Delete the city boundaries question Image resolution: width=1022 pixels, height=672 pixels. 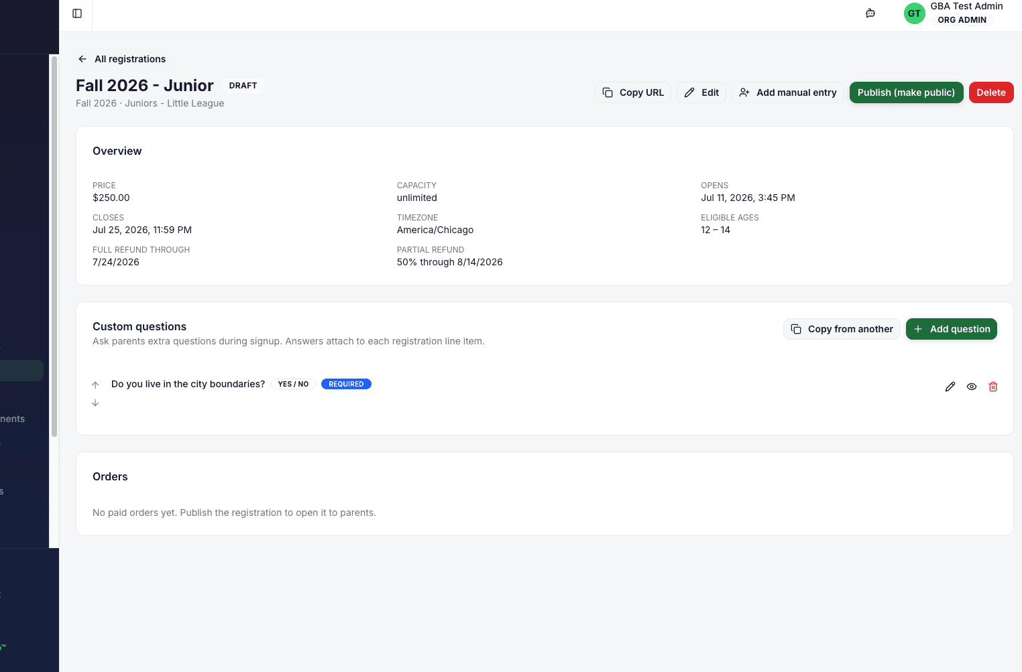pyautogui.click(x=993, y=387)
